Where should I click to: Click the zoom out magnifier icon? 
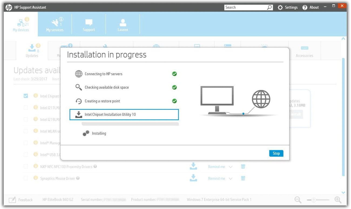[x=298, y=200]
